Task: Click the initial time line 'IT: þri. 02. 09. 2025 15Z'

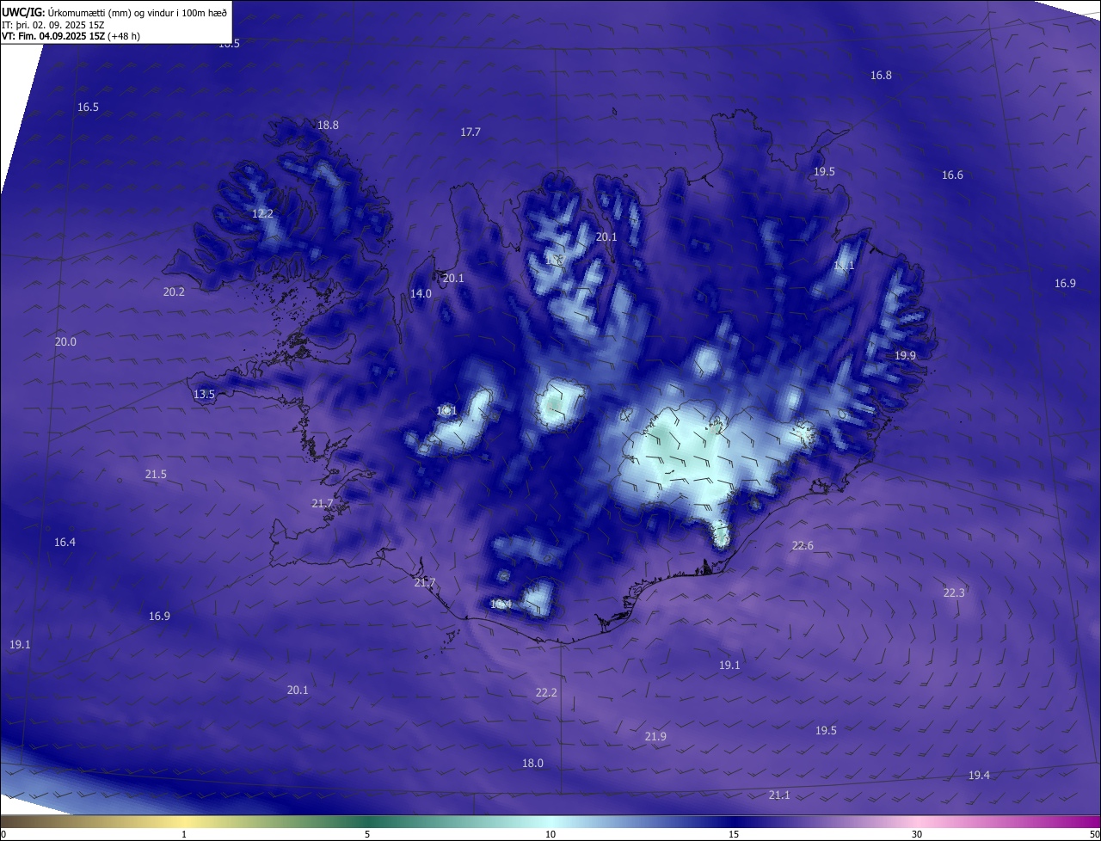Action: [x=53, y=24]
